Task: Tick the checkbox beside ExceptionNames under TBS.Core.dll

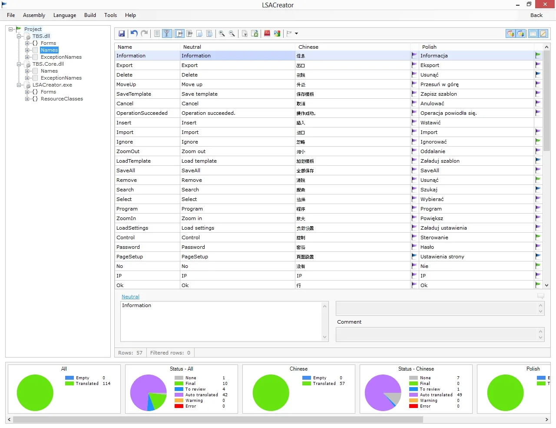Action: 36,78
